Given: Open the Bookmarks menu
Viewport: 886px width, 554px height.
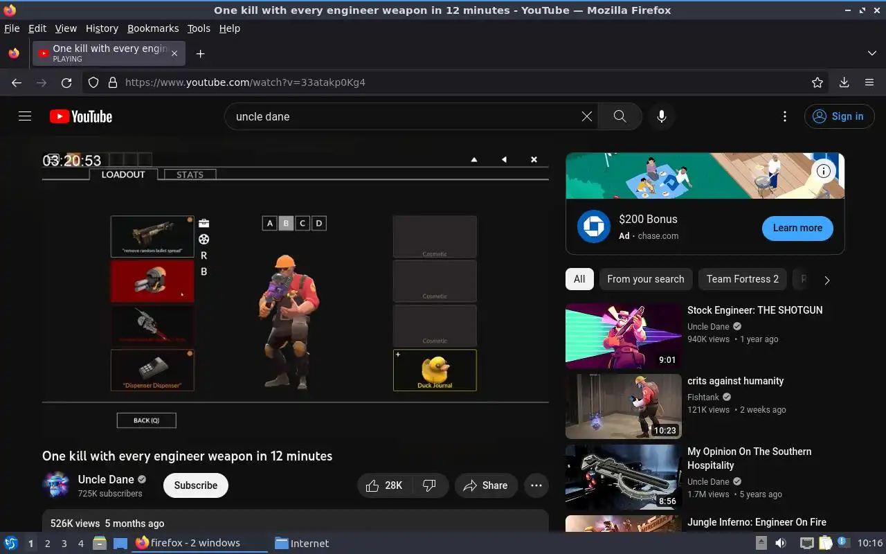Looking at the screenshot, I should 153,28.
